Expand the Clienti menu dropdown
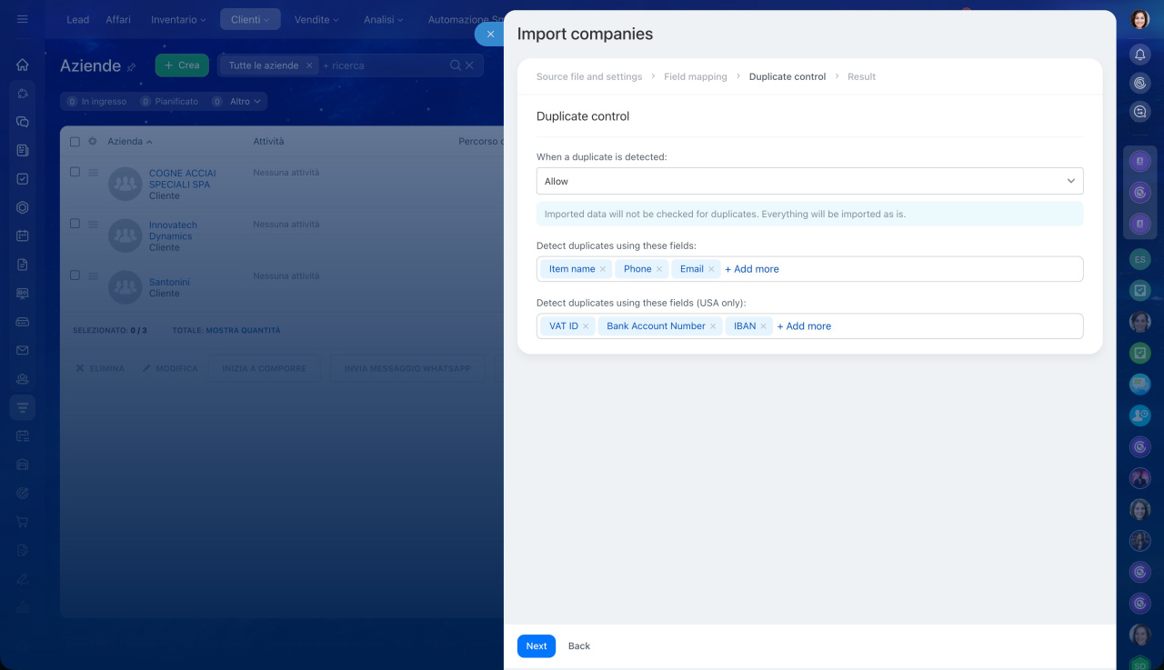 [x=250, y=19]
